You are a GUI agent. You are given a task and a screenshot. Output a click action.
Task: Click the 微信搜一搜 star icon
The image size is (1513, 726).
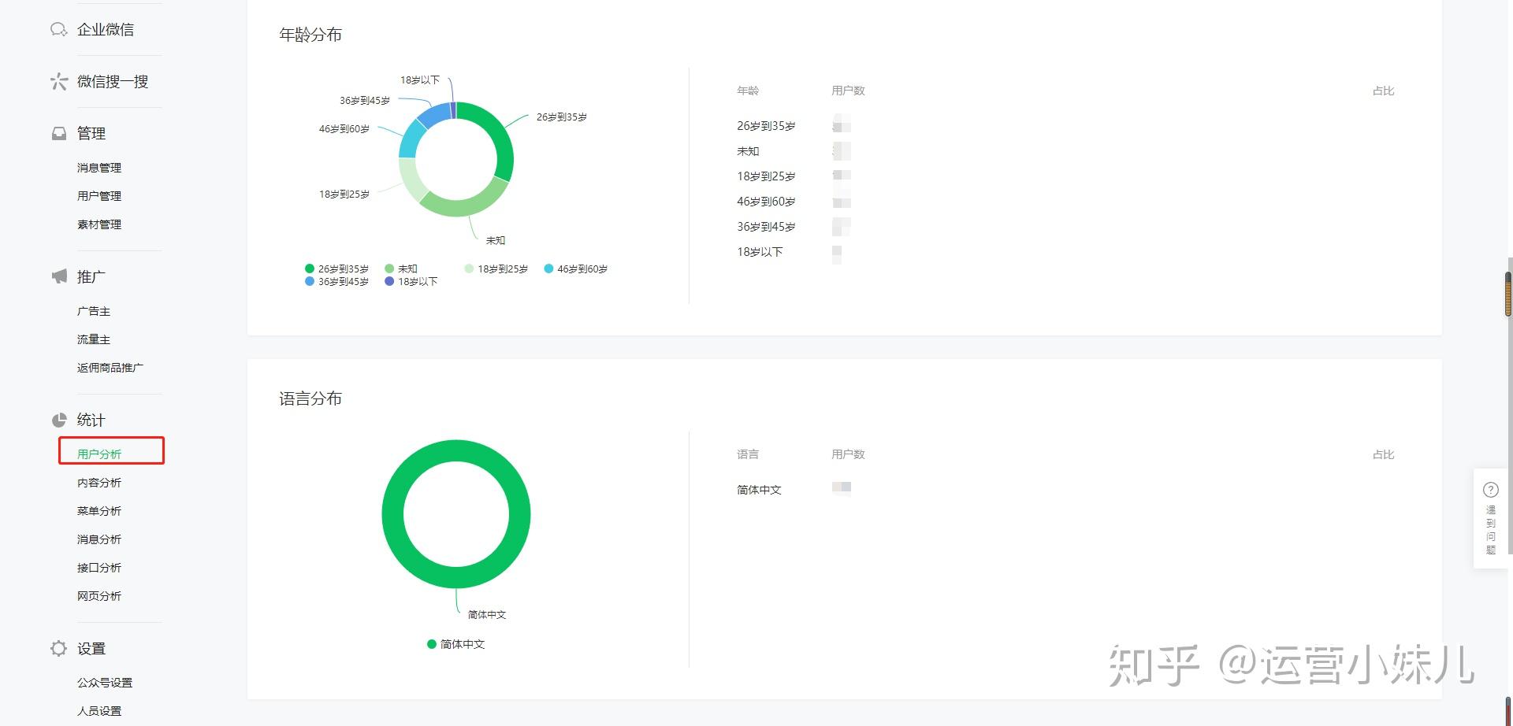pyautogui.click(x=59, y=82)
